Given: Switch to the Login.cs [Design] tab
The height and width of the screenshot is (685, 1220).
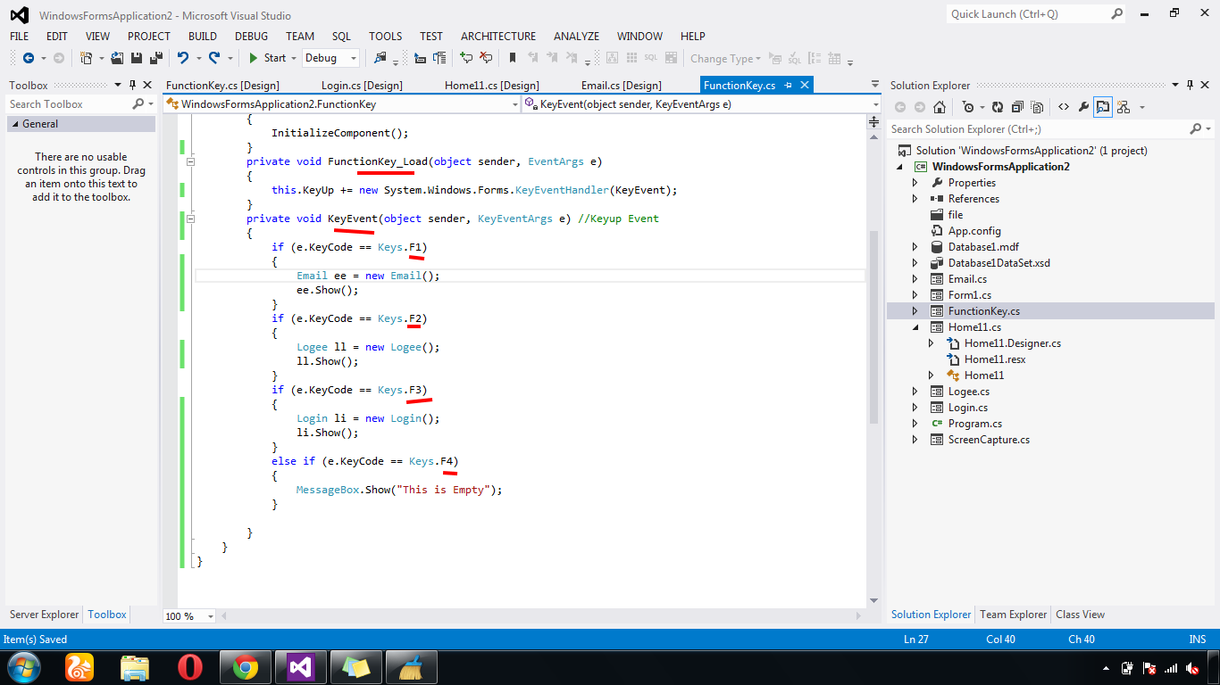Looking at the screenshot, I should (362, 85).
